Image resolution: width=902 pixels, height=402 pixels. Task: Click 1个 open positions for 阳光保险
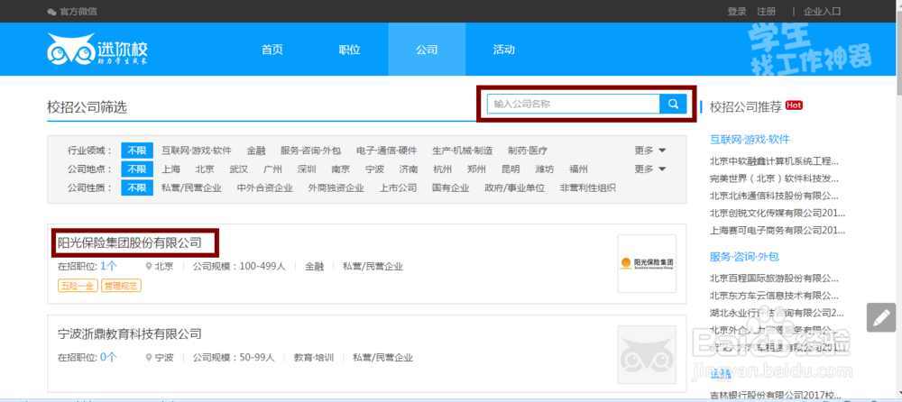point(109,266)
